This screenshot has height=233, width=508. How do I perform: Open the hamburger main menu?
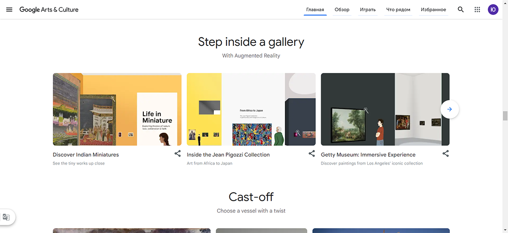[9, 9]
